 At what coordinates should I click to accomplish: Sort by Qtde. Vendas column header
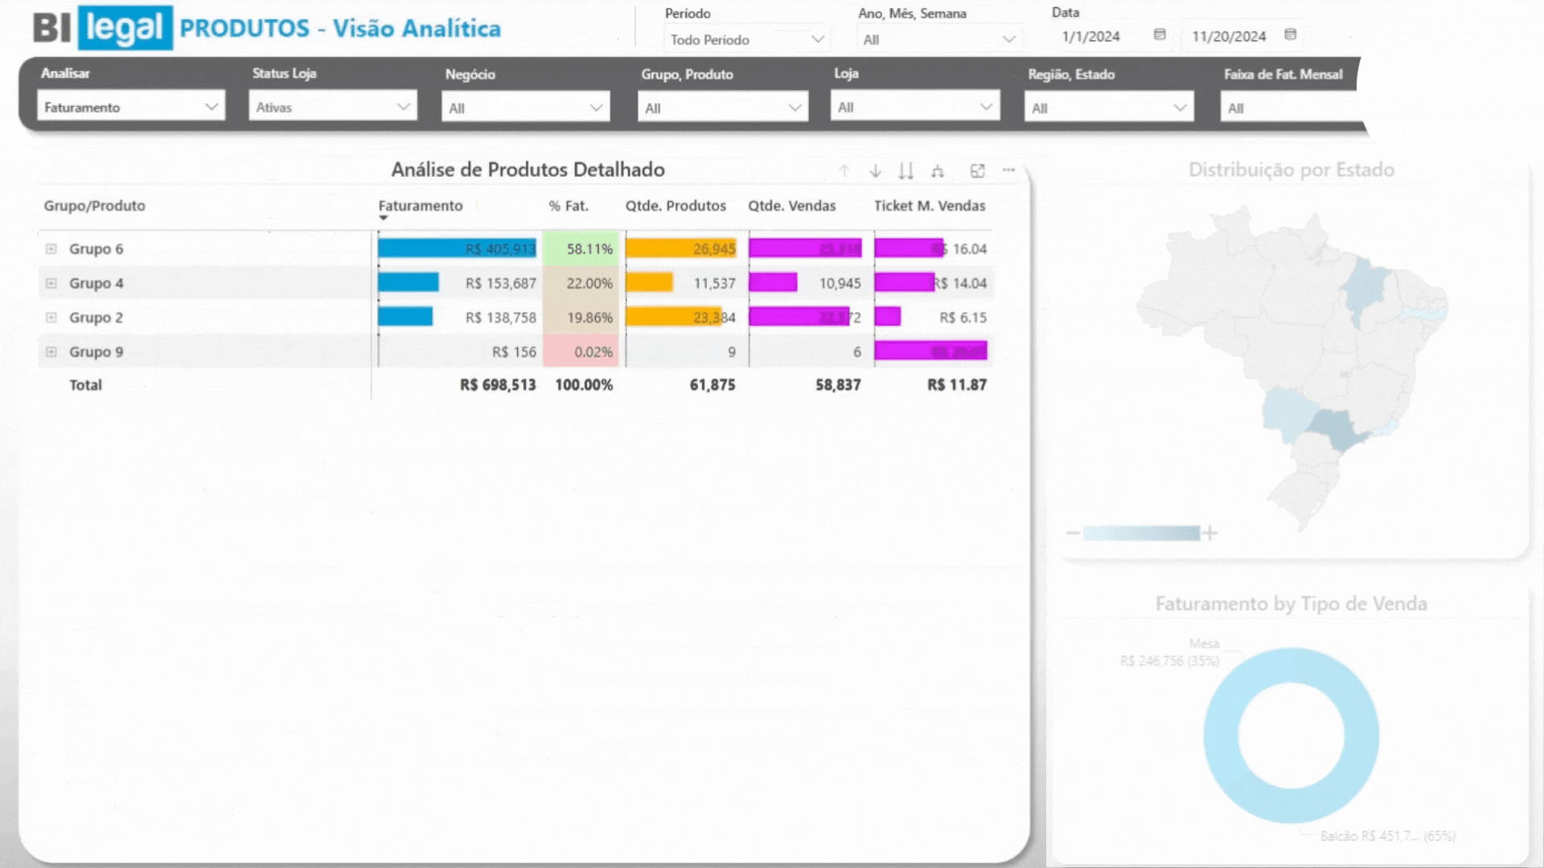click(x=791, y=206)
